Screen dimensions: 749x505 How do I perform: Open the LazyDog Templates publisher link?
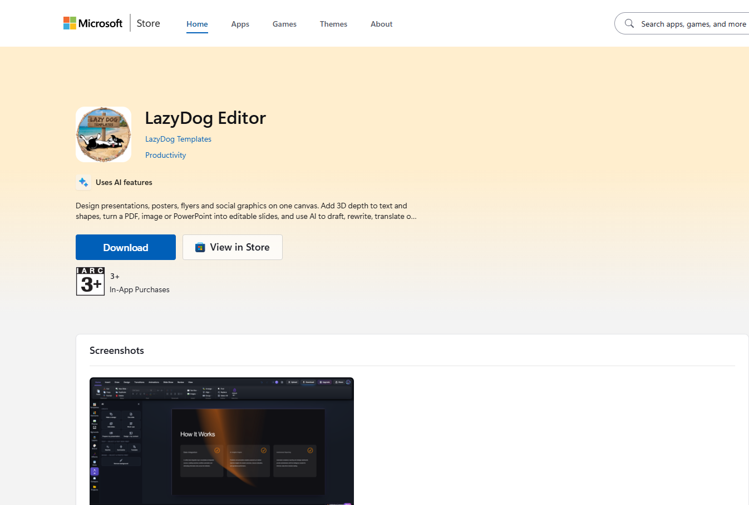pyautogui.click(x=178, y=139)
